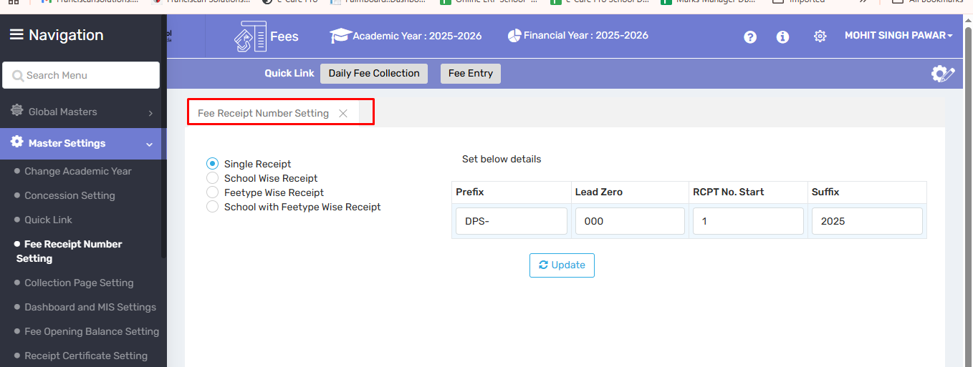Click the Search Menu input field
Screen dimensions: 973x367
coord(81,75)
